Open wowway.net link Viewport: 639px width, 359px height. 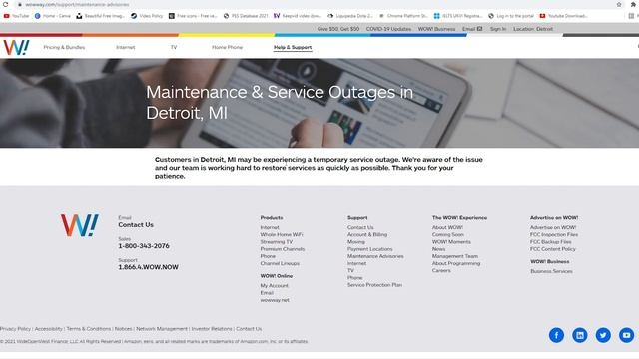coord(275,300)
